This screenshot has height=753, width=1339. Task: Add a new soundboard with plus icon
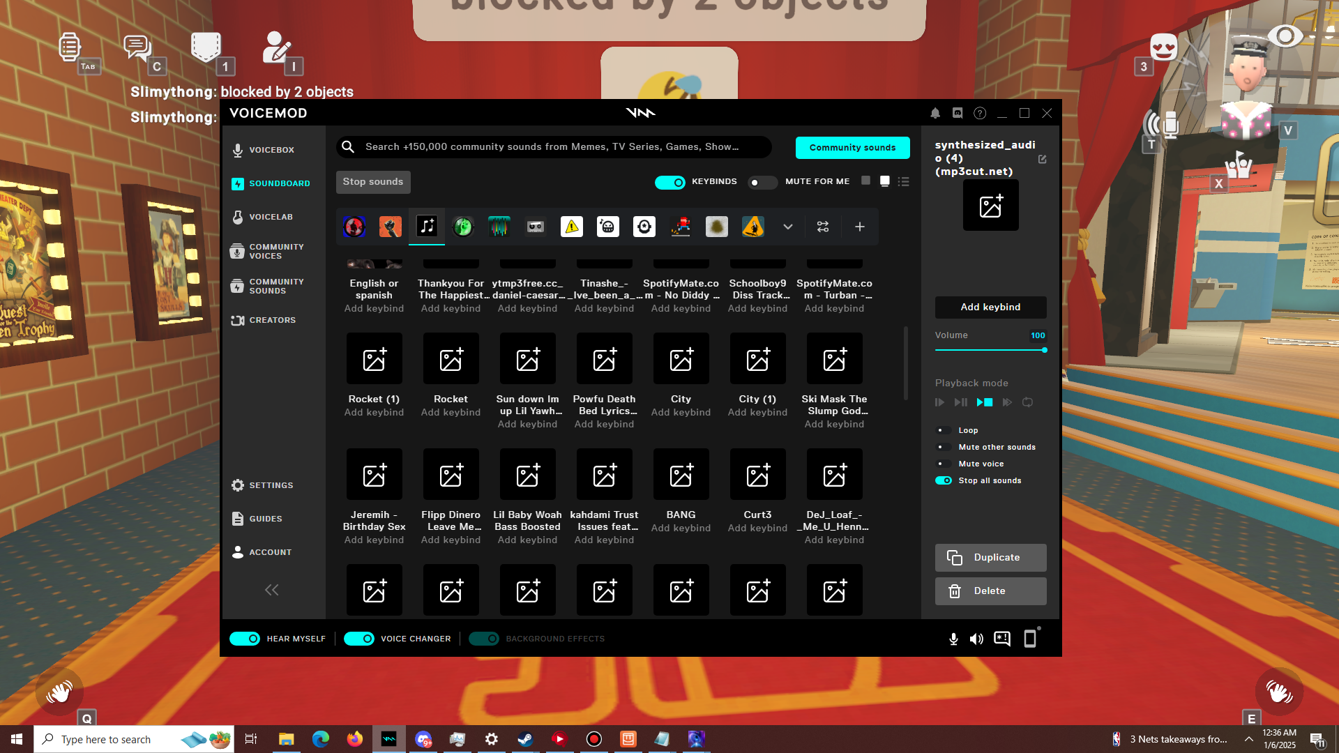pyautogui.click(x=860, y=227)
